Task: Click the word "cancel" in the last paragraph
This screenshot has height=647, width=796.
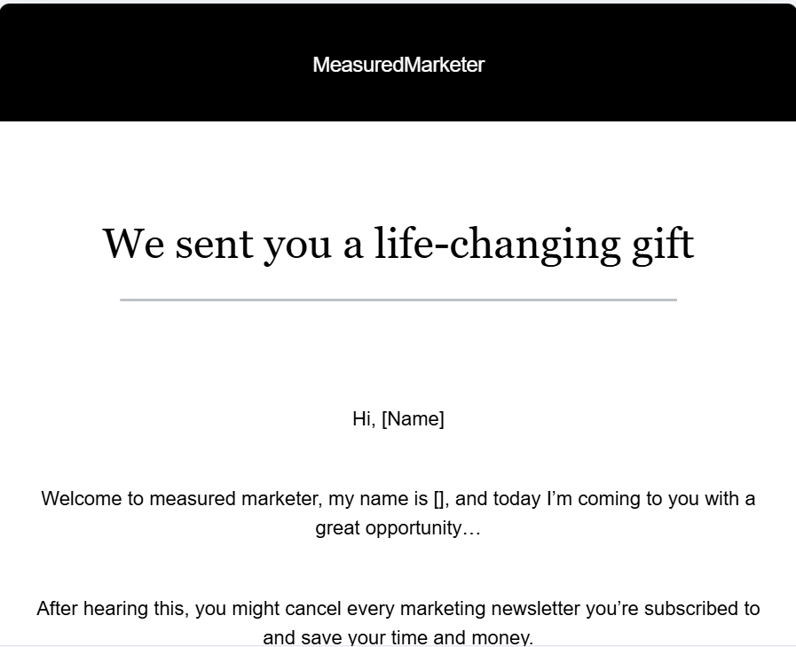Action: click(x=315, y=609)
